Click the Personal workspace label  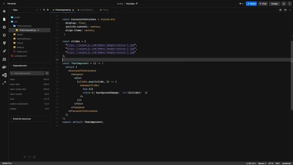click(11, 4)
